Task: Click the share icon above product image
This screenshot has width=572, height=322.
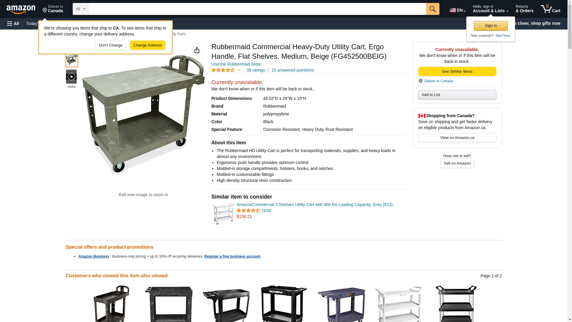Action: pos(197,50)
